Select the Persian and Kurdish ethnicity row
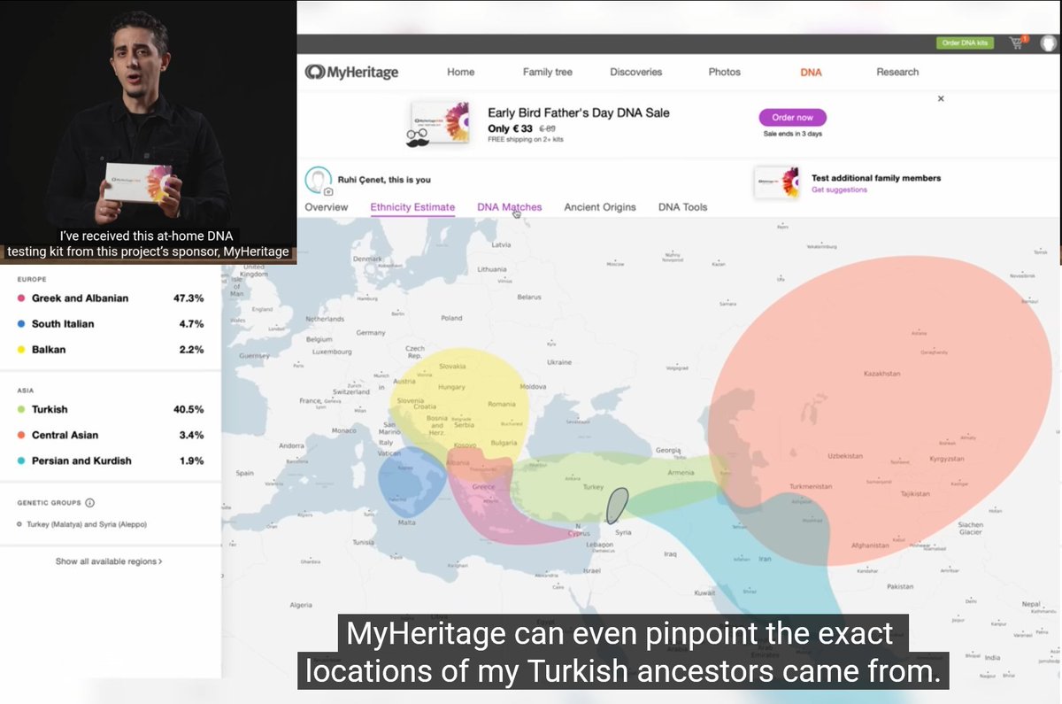This screenshot has height=704, width=1062. [x=111, y=461]
